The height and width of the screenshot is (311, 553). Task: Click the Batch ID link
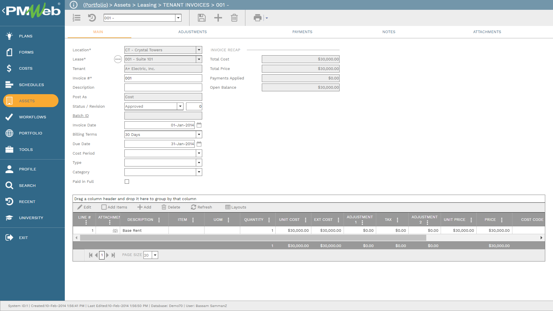81,116
